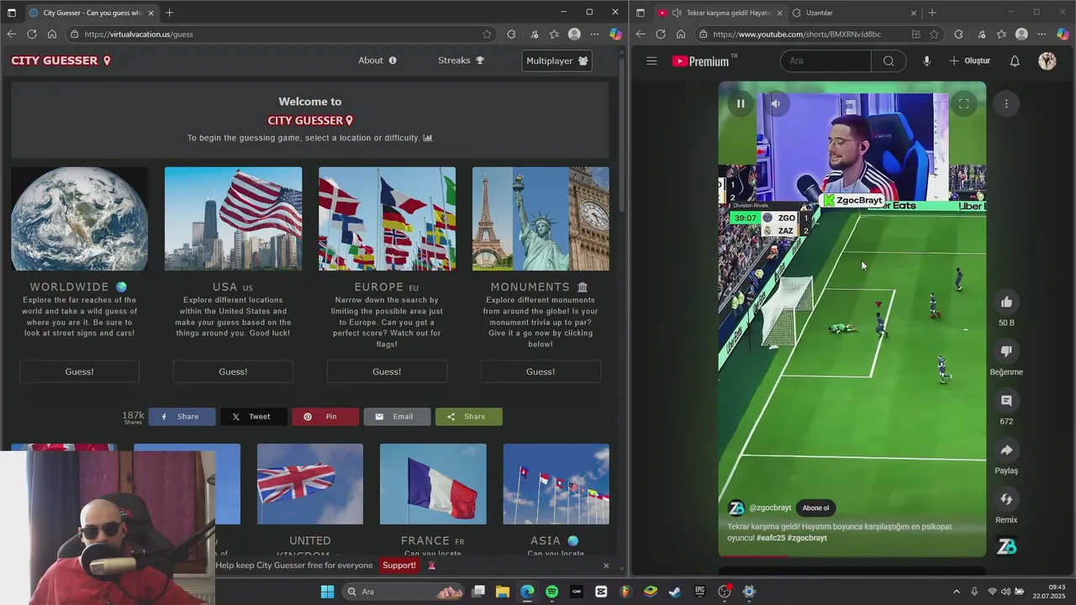The height and width of the screenshot is (605, 1076).
Task: Dislike the YouTube Short (Beğenme)
Action: 1006,351
